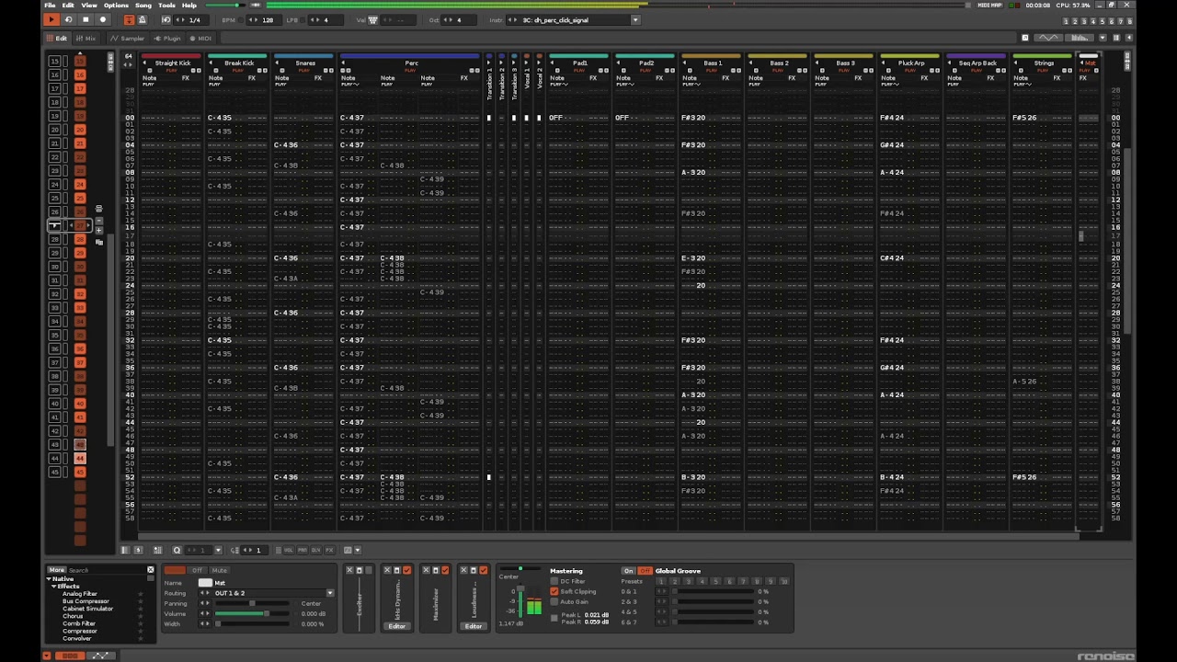Click the Straight Kick track header
The width and height of the screenshot is (1177, 662).
point(172,63)
